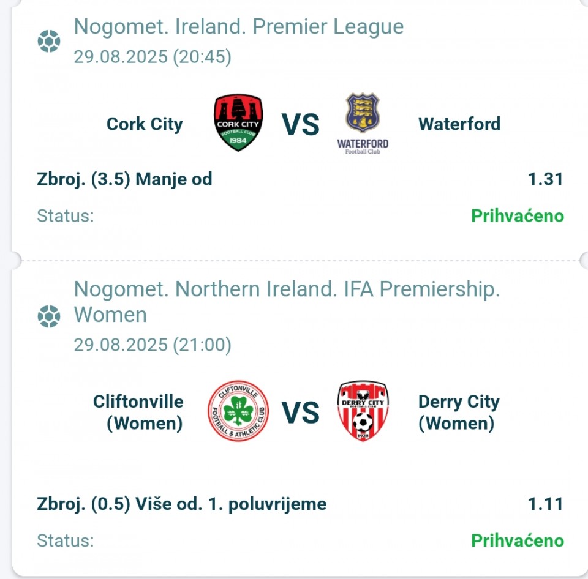Viewport: 588px width, 579px height.
Task: Click the 29.08.2025 (20:45) match date
Action: click(153, 58)
